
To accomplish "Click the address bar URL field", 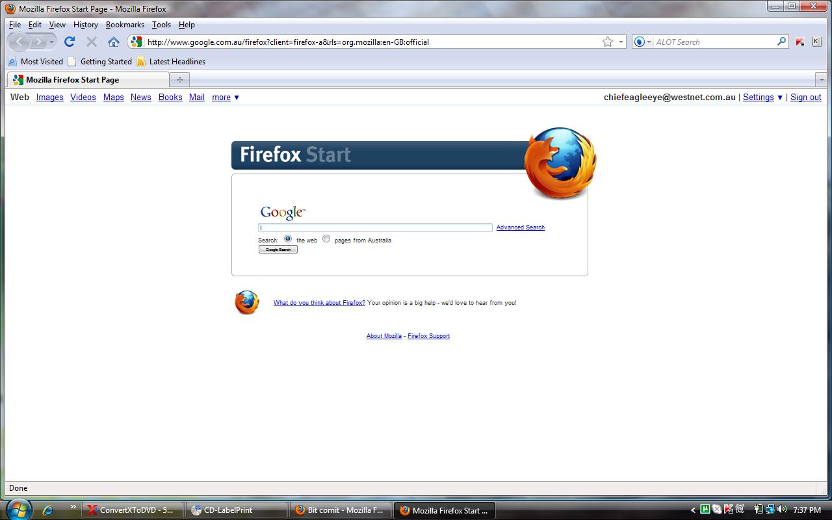I will 372,42.
